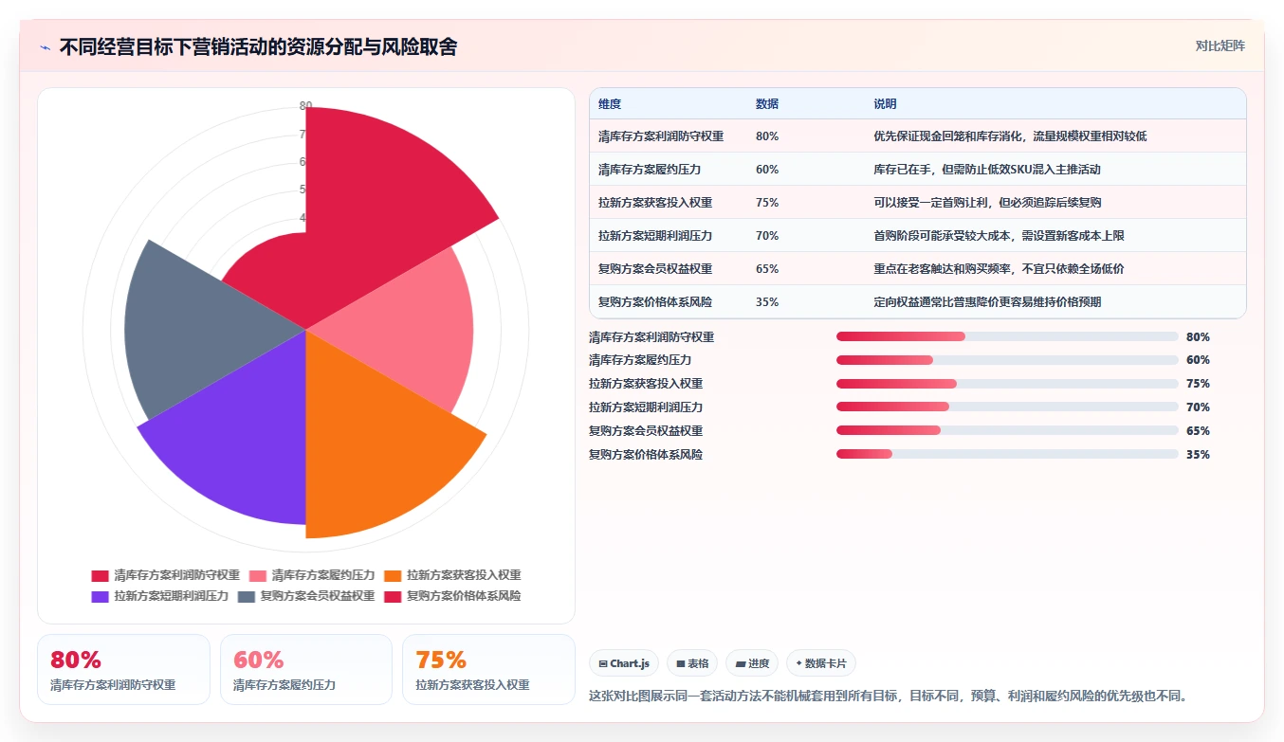Click the 数据 column header
Image resolution: width=1284 pixels, height=742 pixels.
(x=767, y=104)
